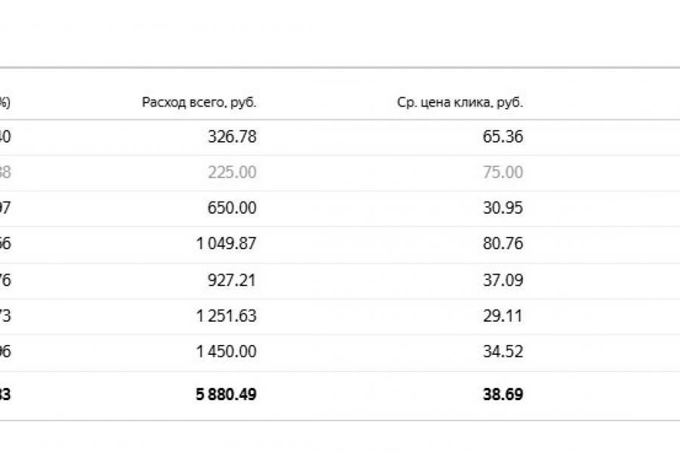Select the 927.21 expense cell

tap(232, 280)
